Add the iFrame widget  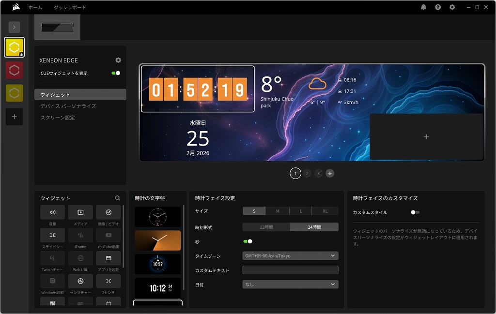point(80,235)
